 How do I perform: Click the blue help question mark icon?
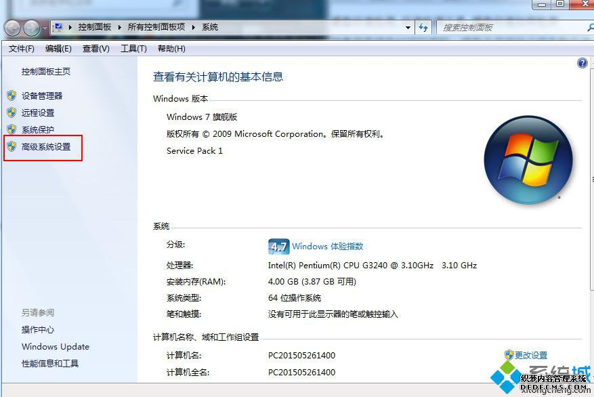point(582,63)
